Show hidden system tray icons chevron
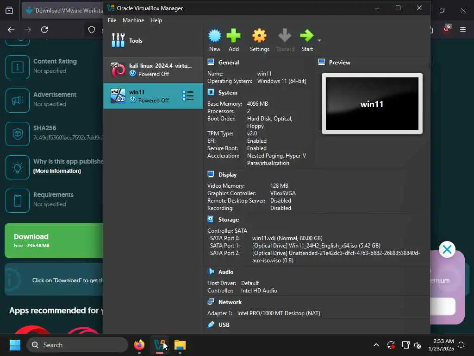 pos(376,345)
